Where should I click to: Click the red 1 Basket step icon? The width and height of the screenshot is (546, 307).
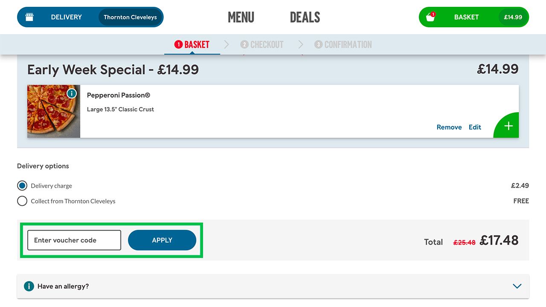click(x=178, y=44)
